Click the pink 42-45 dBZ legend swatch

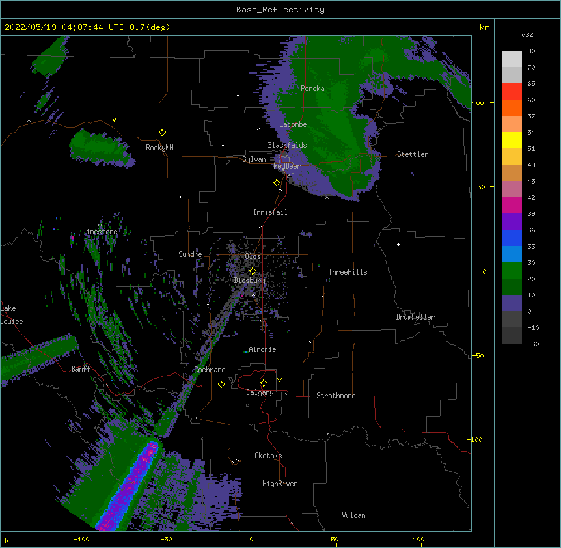click(x=512, y=189)
